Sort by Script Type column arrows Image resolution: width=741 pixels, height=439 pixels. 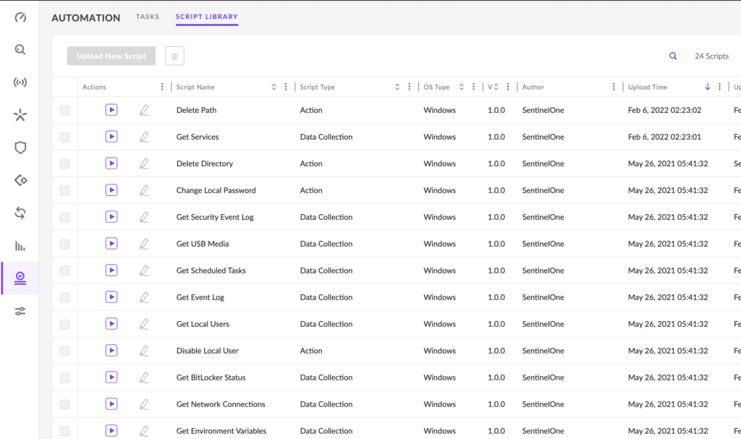[397, 87]
